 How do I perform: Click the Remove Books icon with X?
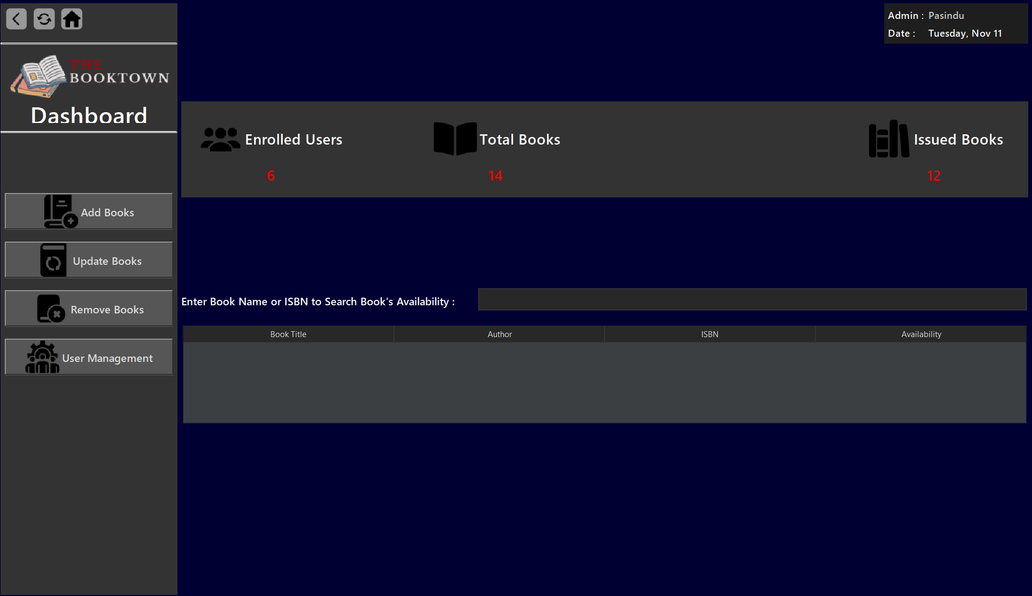click(51, 309)
